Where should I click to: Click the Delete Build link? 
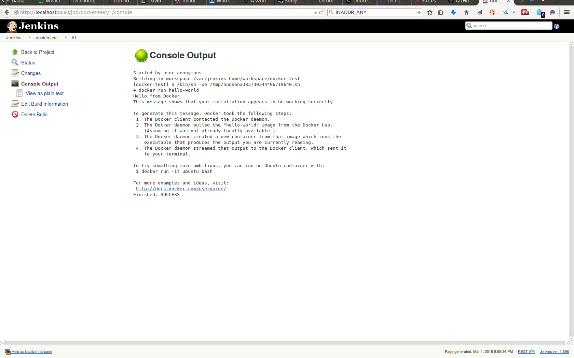(34, 115)
